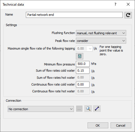The height and width of the screenshot is (132, 135).
Task: Click the hPa unit label
Action: 94,64
